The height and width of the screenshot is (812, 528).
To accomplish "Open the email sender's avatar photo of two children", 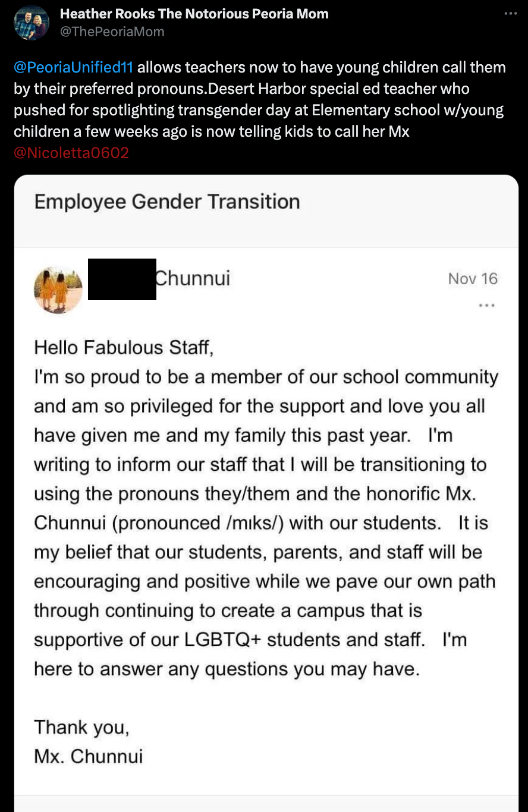I will [x=58, y=289].
